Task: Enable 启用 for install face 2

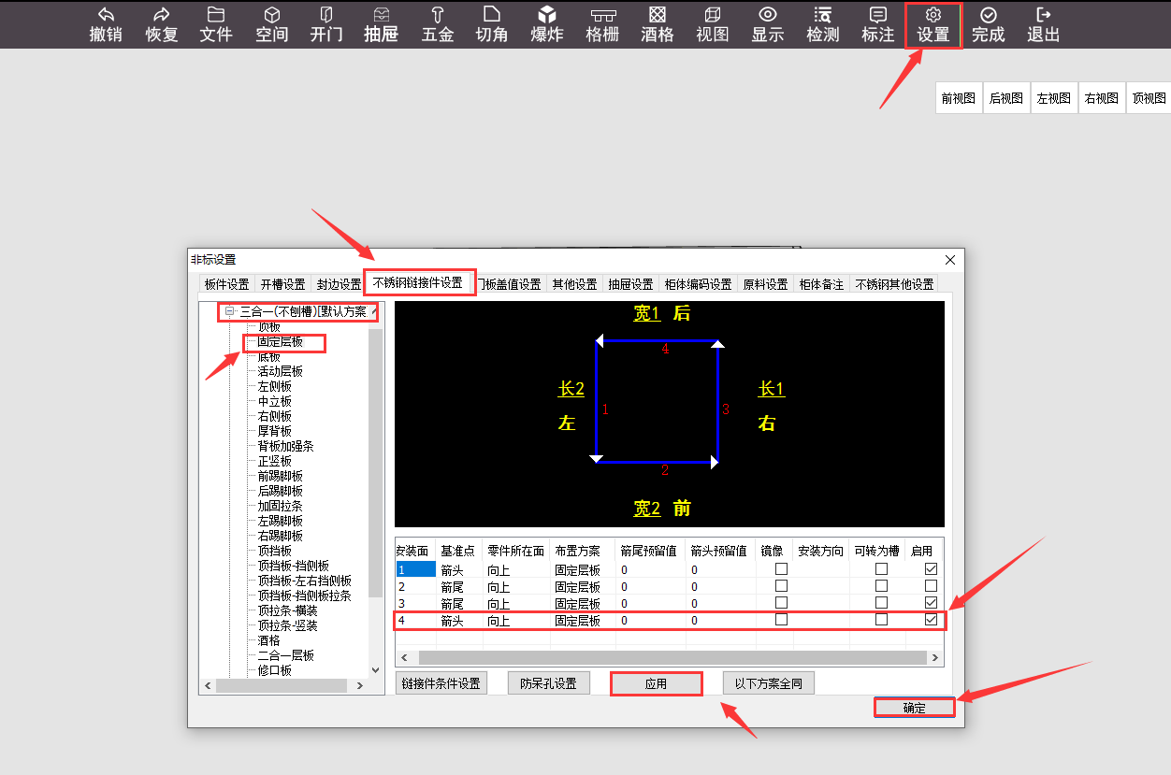Action: pyautogui.click(x=931, y=585)
